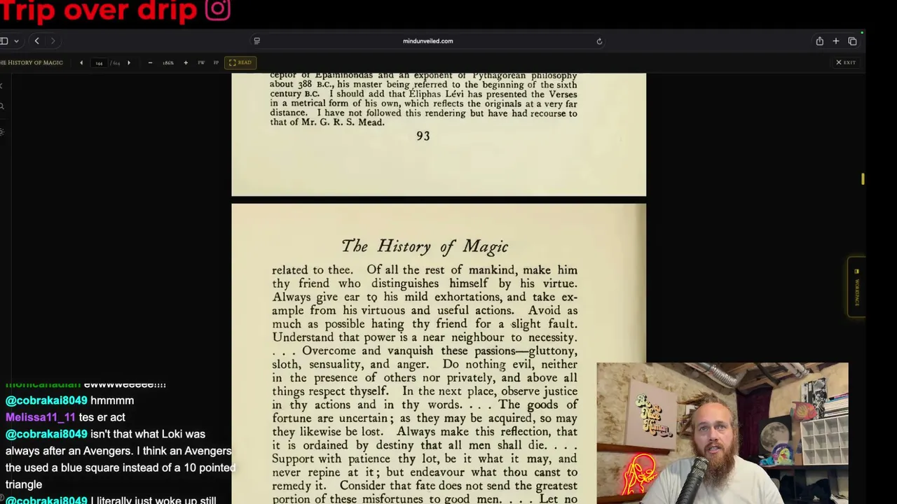897x504 pixels.
Task: Click the webcam video thumbnail
Action: pyautogui.click(x=723, y=433)
